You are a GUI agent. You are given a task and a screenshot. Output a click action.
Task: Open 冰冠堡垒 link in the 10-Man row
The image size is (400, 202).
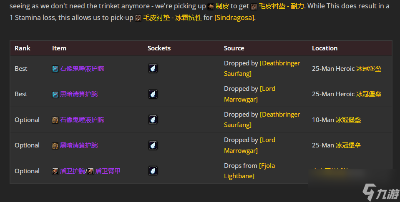click(348, 120)
